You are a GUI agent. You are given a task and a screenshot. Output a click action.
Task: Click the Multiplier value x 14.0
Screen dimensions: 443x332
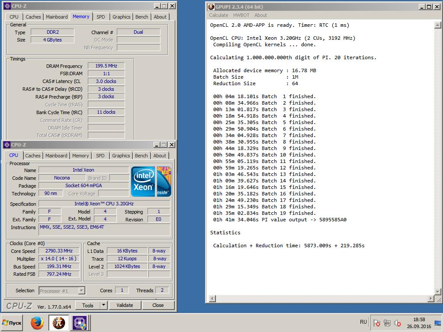click(59, 259)
